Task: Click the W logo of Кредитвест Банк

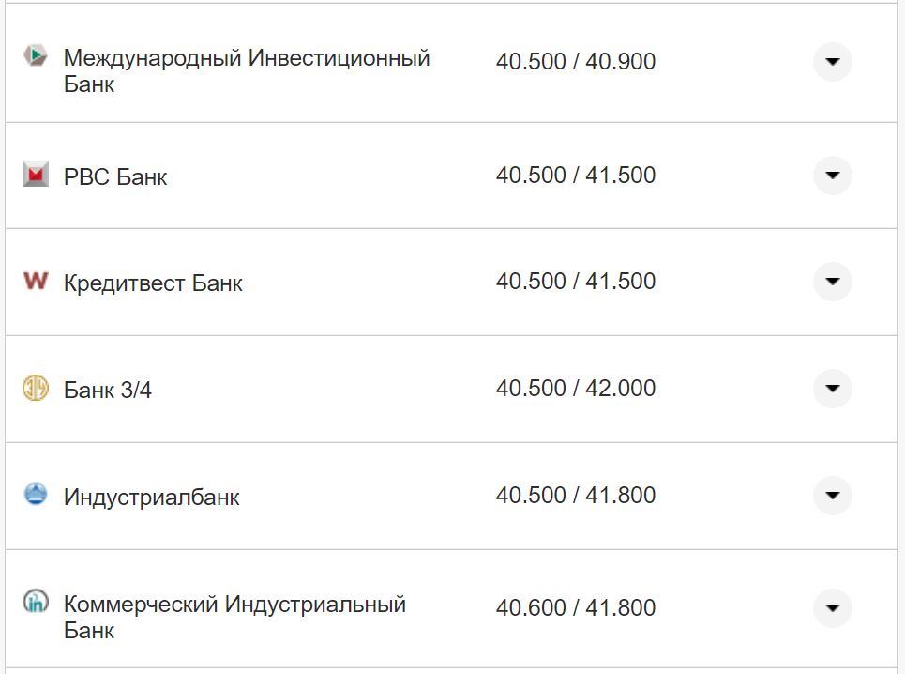Action: click(x=36, y=282)
